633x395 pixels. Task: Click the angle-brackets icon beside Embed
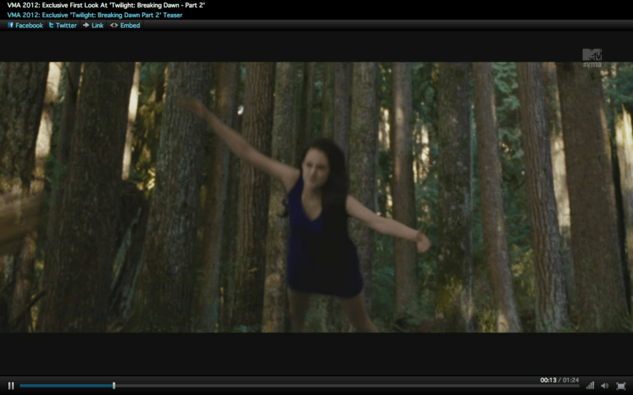point(113,25)
